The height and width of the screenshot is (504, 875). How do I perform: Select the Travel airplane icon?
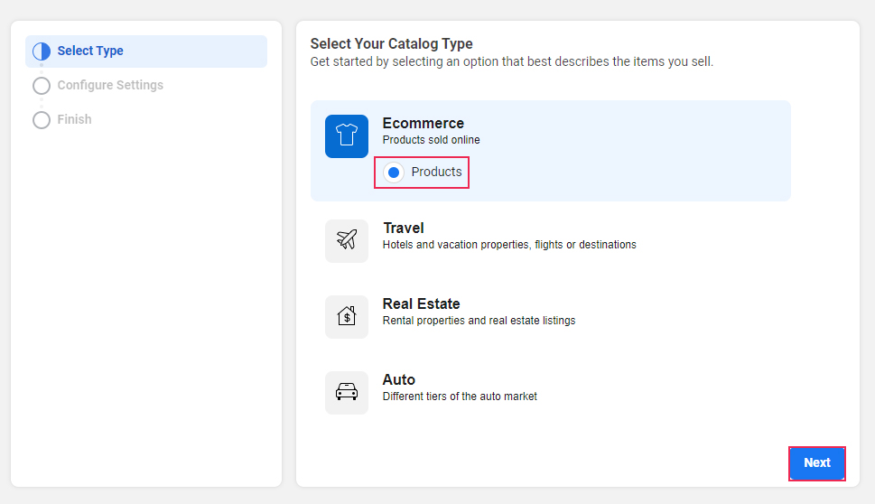tap(347, 240)
